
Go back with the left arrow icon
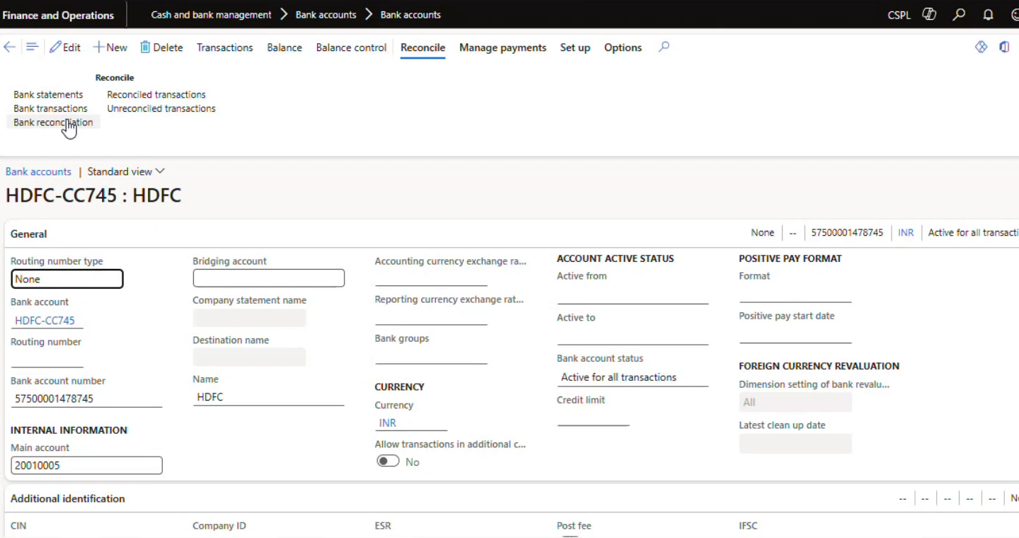[x=9, y=47]
